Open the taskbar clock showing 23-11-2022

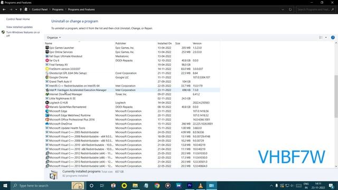(318, 185)
